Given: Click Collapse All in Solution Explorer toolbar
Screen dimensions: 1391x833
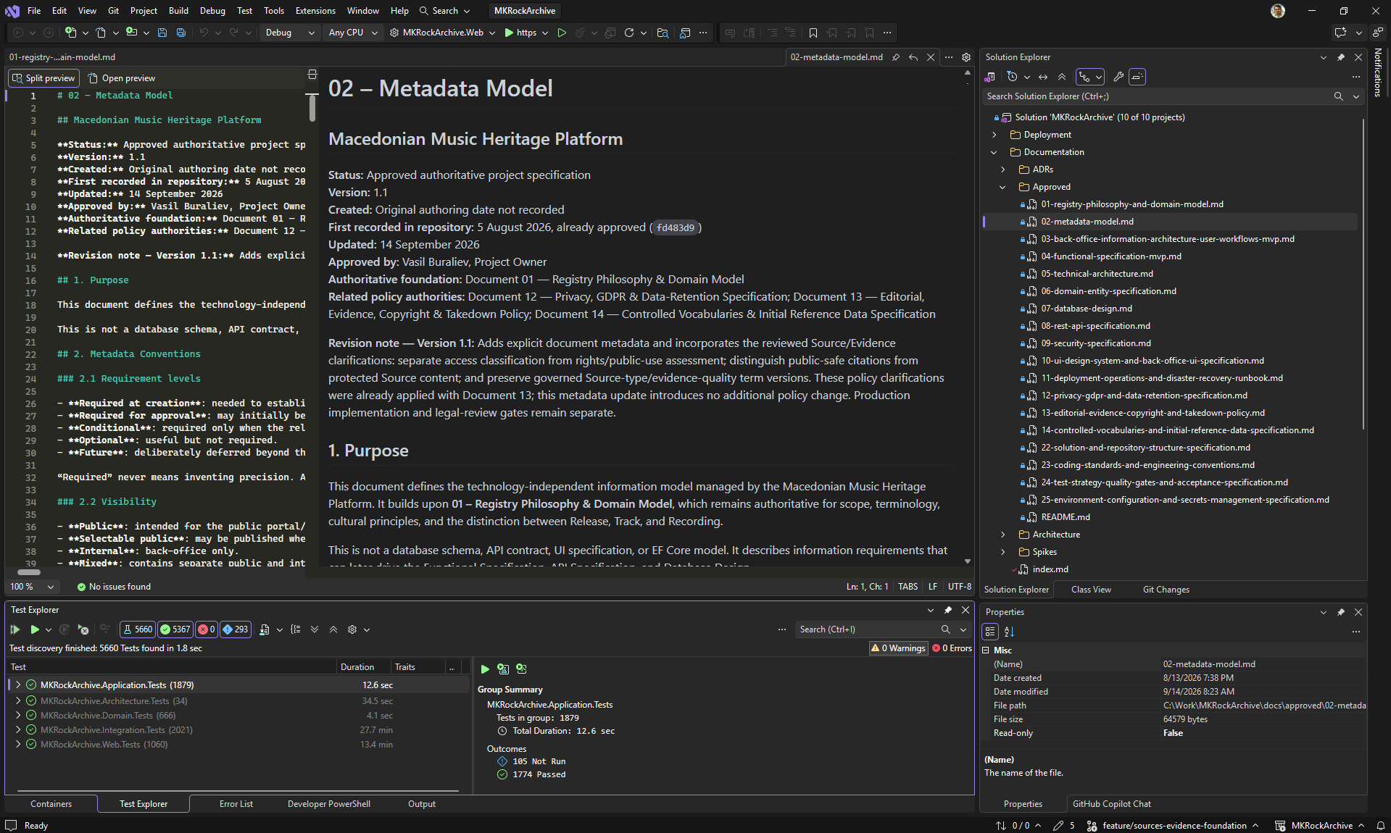Looking at the screenshot, I should (1062, 77).
